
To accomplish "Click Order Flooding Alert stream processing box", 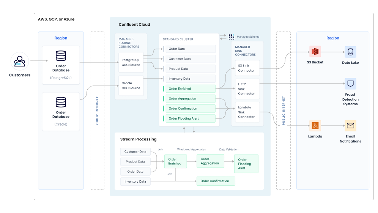I will point(246,164).
